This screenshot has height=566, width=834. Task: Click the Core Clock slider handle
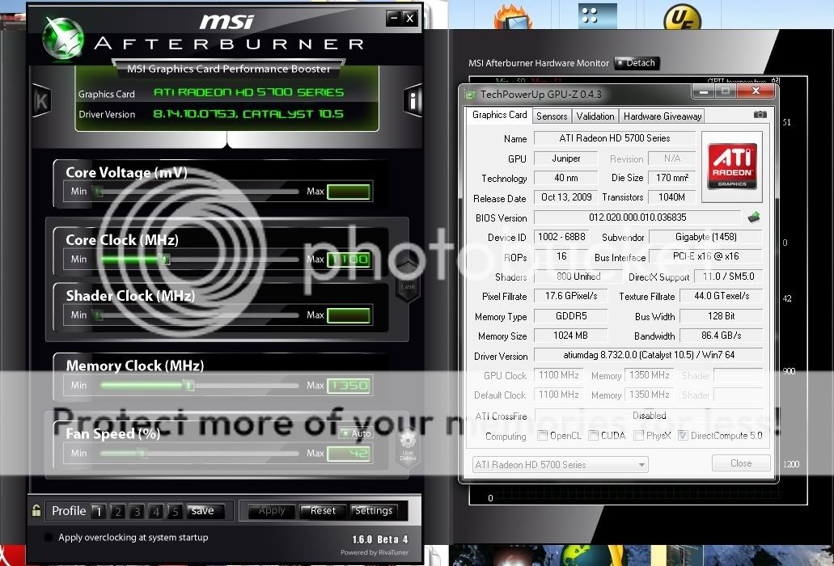tap(165, 260)
